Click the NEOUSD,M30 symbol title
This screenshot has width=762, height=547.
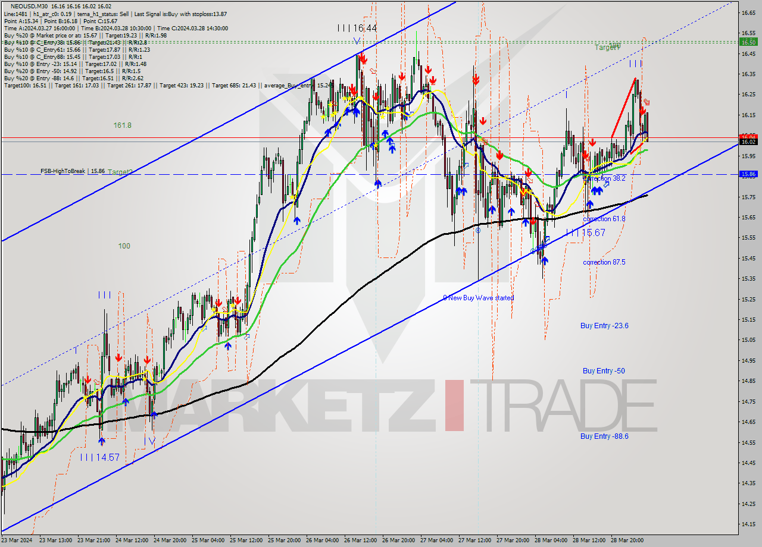[29, 5]
